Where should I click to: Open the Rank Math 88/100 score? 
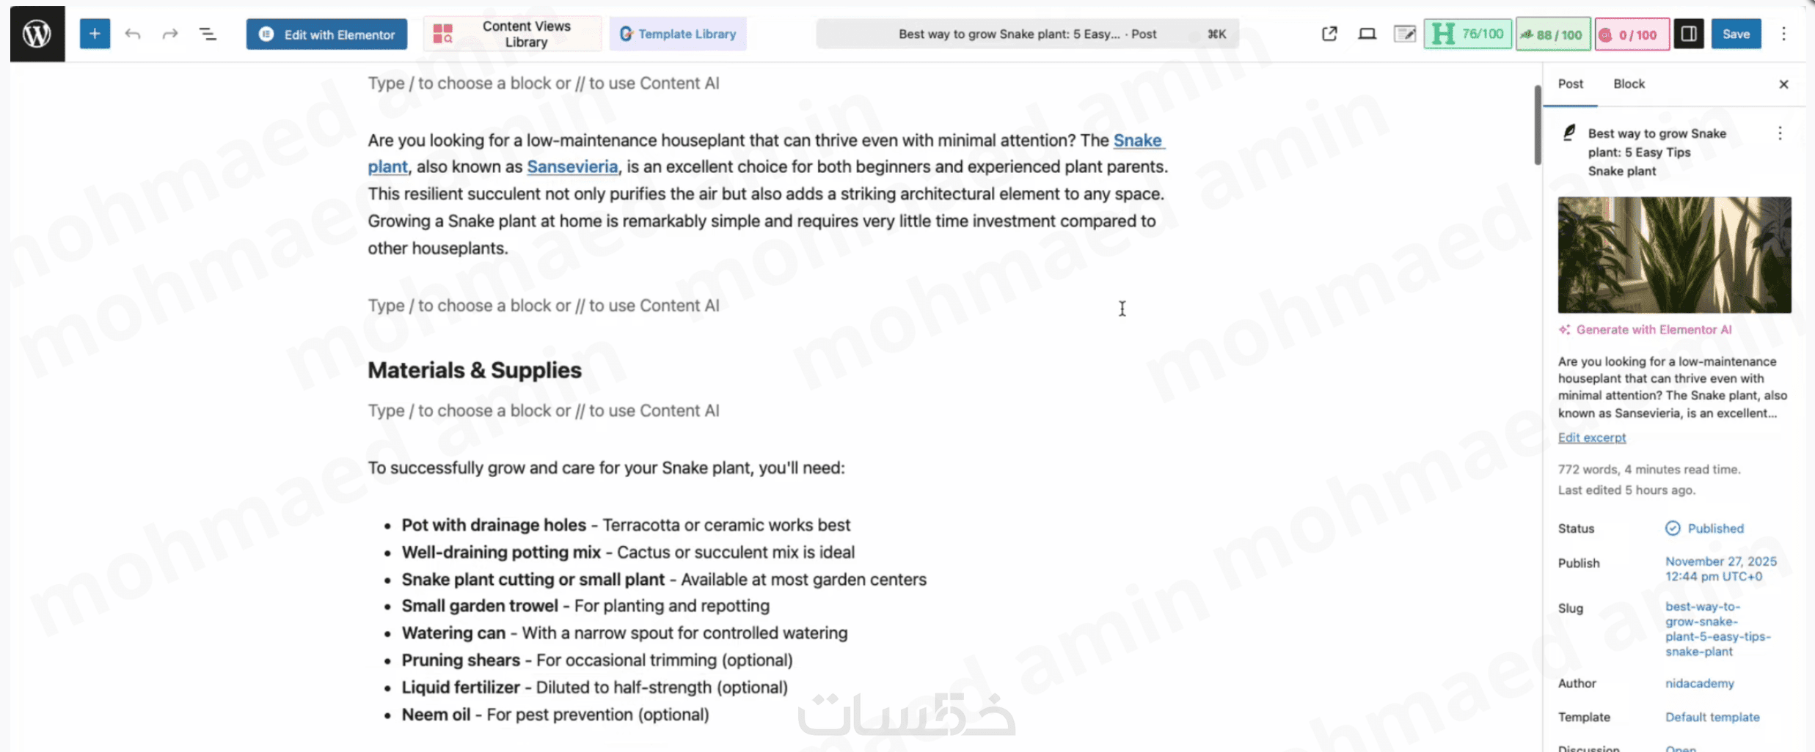(x=1552, y=34)
